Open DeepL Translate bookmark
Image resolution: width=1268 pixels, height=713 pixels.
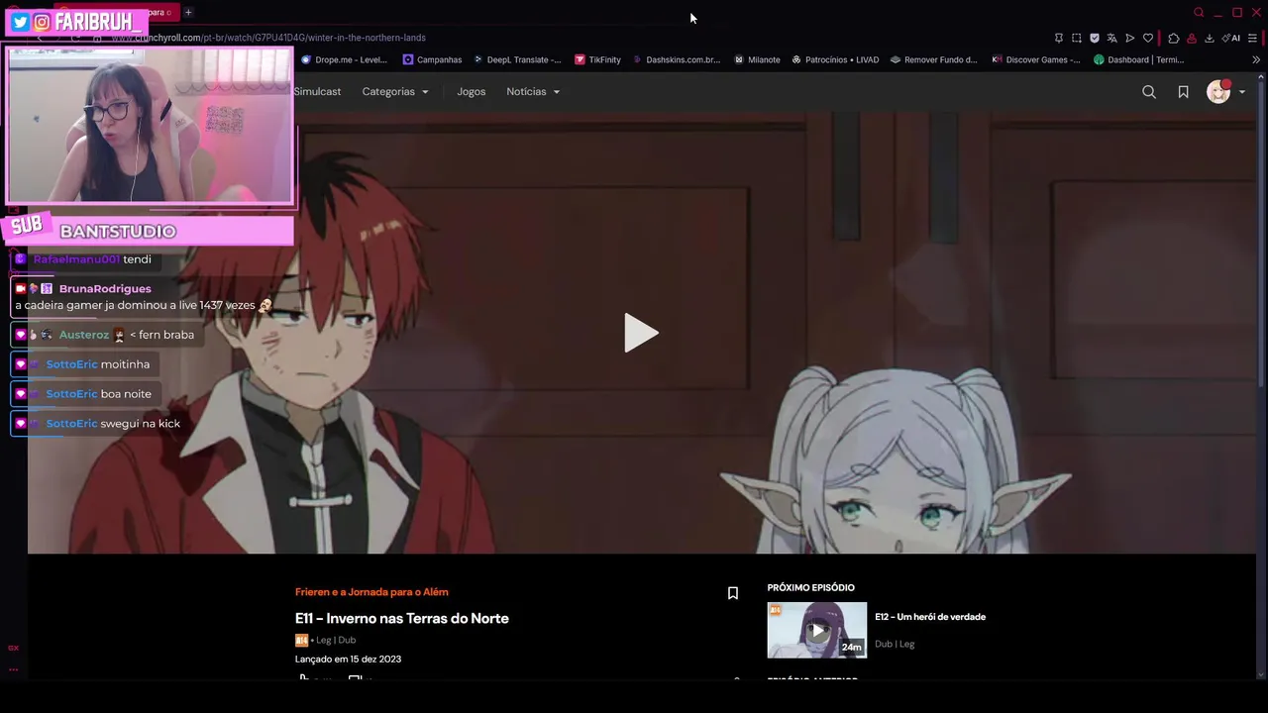[517, 59]
